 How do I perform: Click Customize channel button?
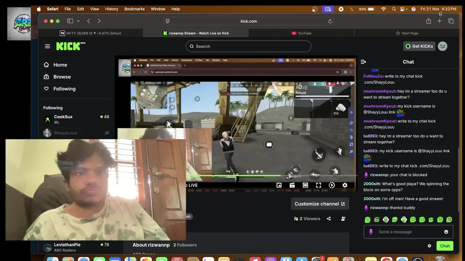pos(320,204)
